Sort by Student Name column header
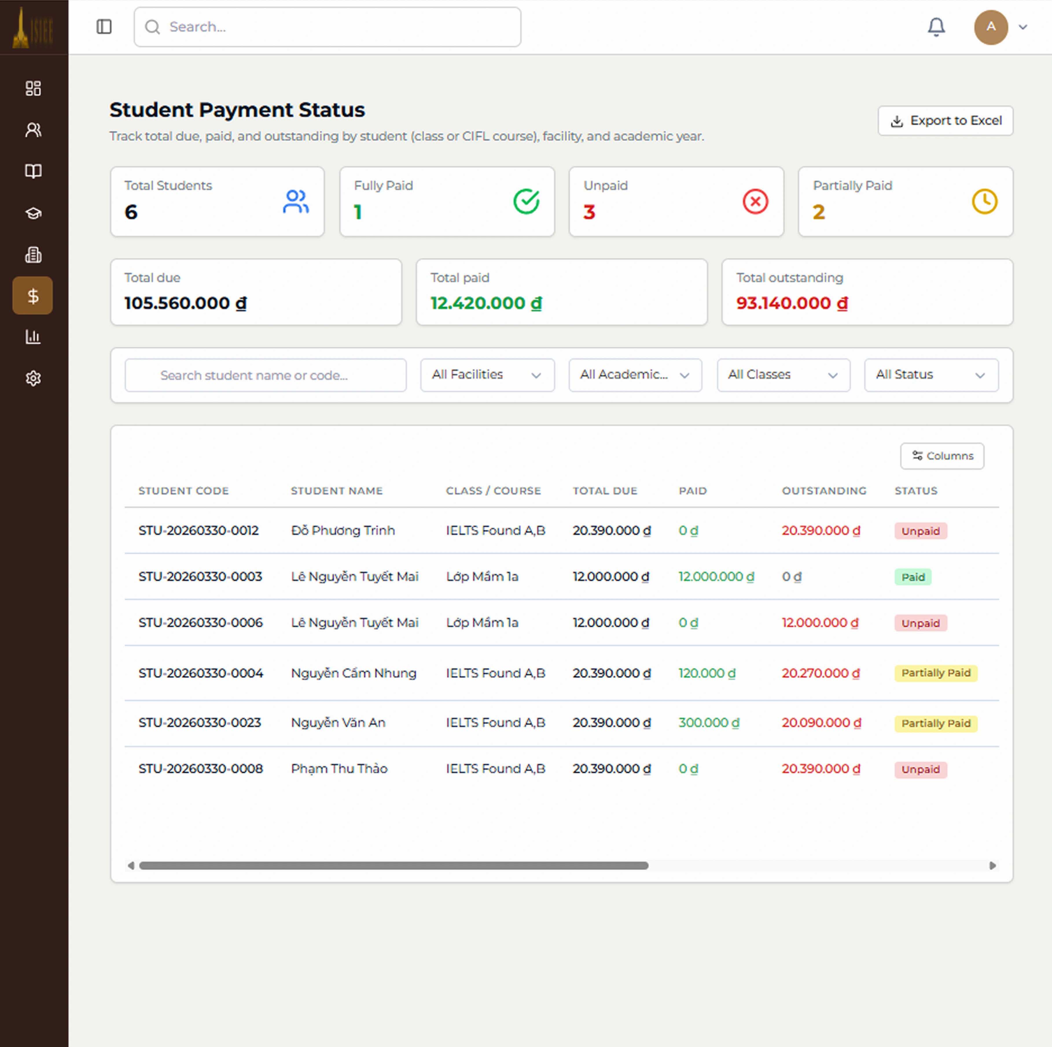The height and width of the screenshot is (1047, 1052). point(336,491)
